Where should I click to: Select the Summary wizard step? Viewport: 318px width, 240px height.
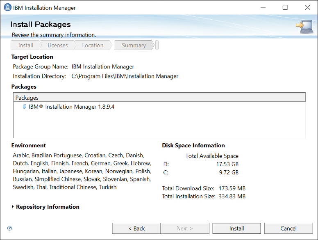point(134,45)
